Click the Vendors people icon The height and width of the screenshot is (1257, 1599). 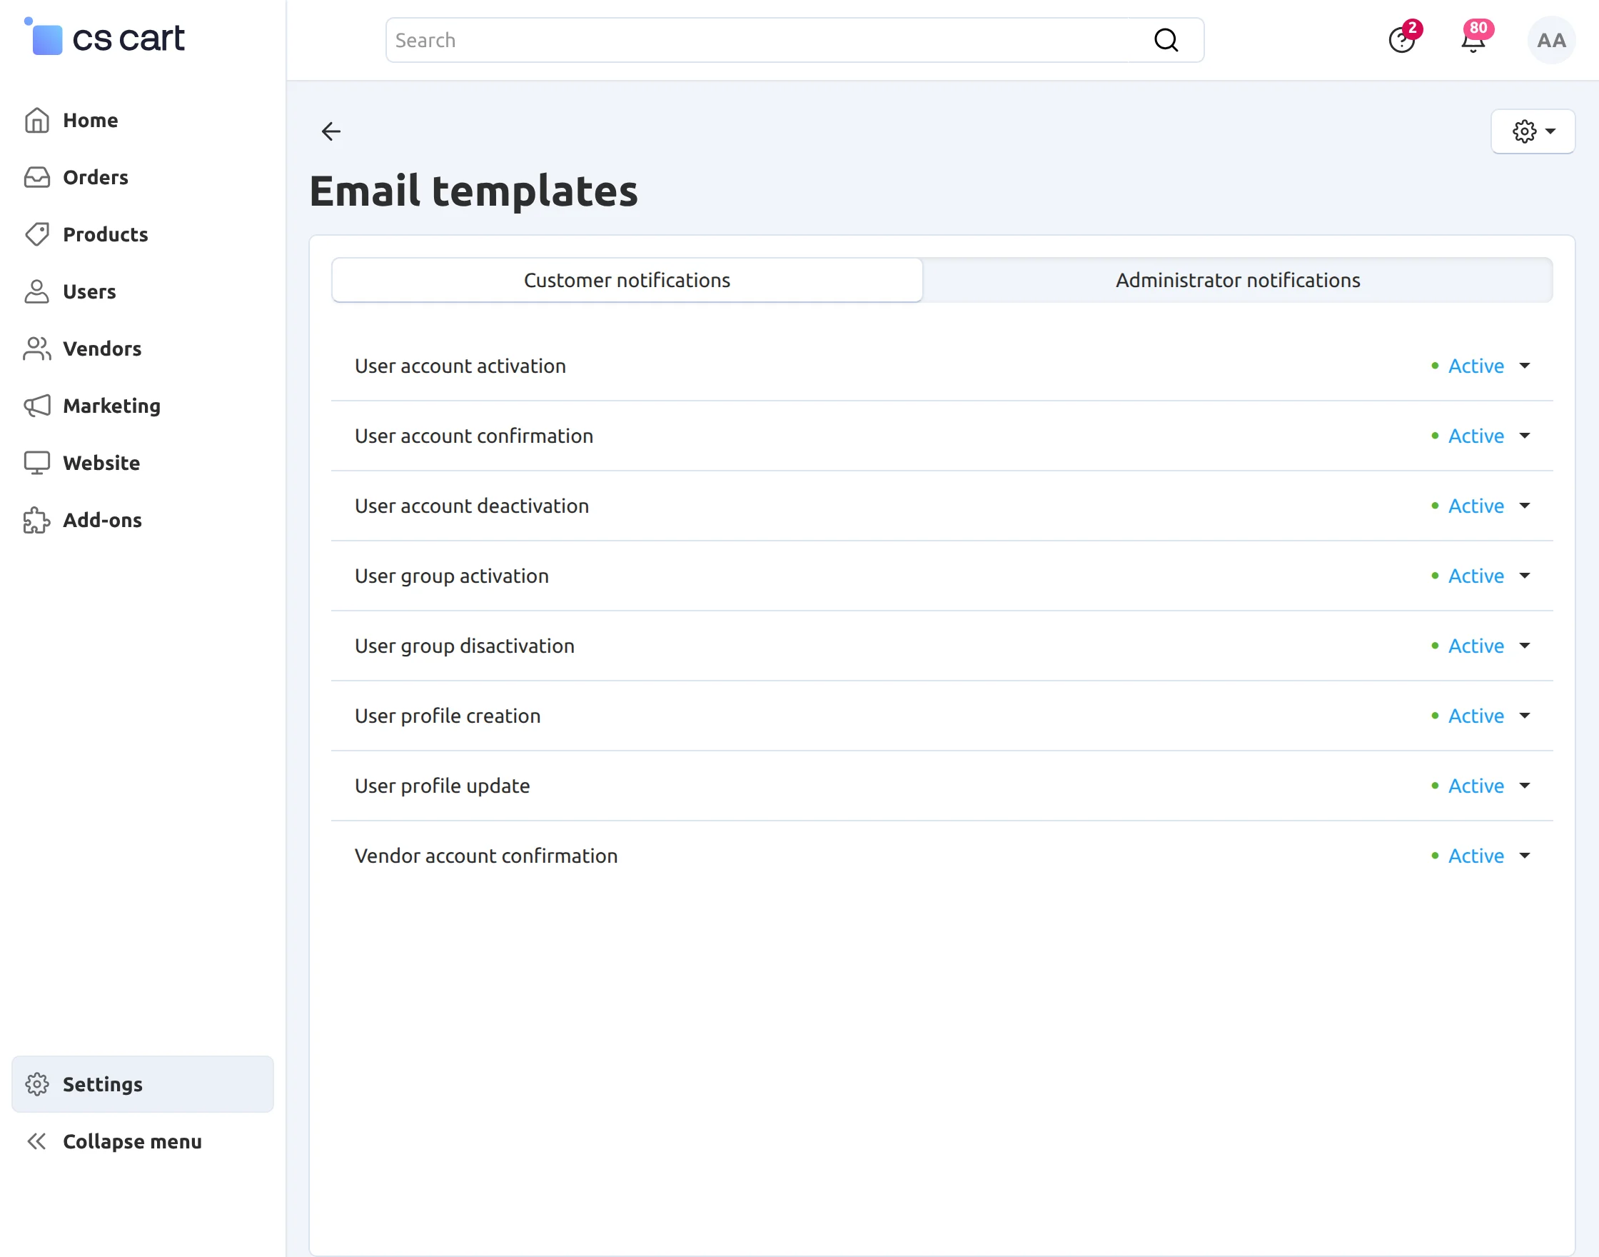[x=37, y=349]
